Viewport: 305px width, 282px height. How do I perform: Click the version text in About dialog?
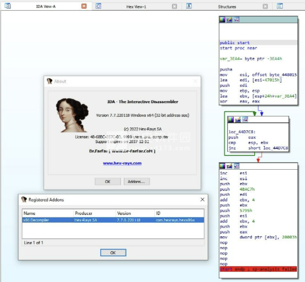143,115
